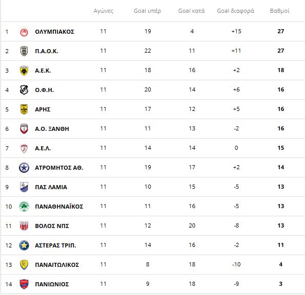Select the Ο.Φ.Η. black-and-white crest
The width and height of the screenshot is (305, 295).
tap(24, 90)
